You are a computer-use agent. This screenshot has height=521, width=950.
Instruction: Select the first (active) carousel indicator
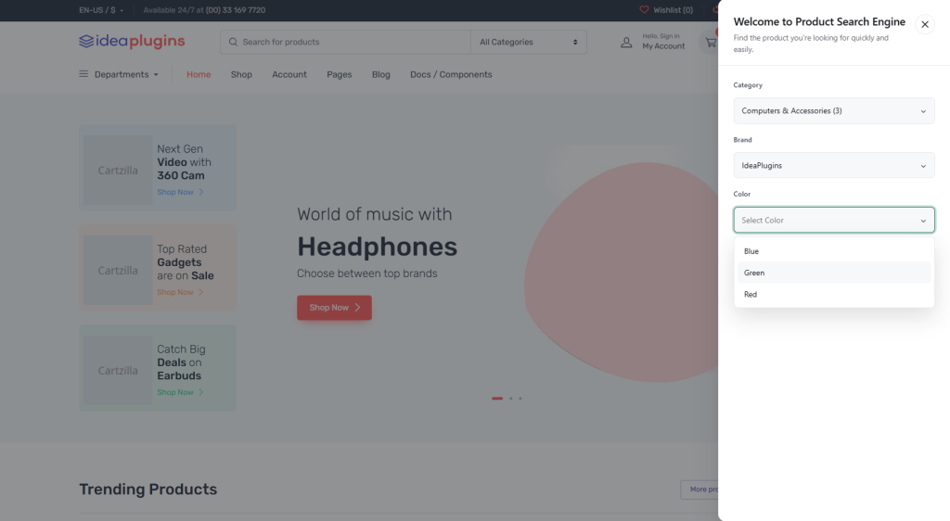[497, 398]
